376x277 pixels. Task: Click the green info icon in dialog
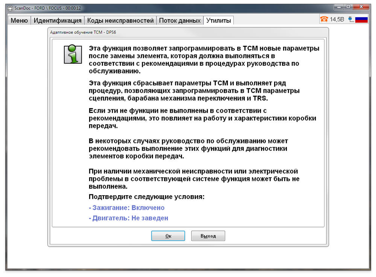click(73, 54)
